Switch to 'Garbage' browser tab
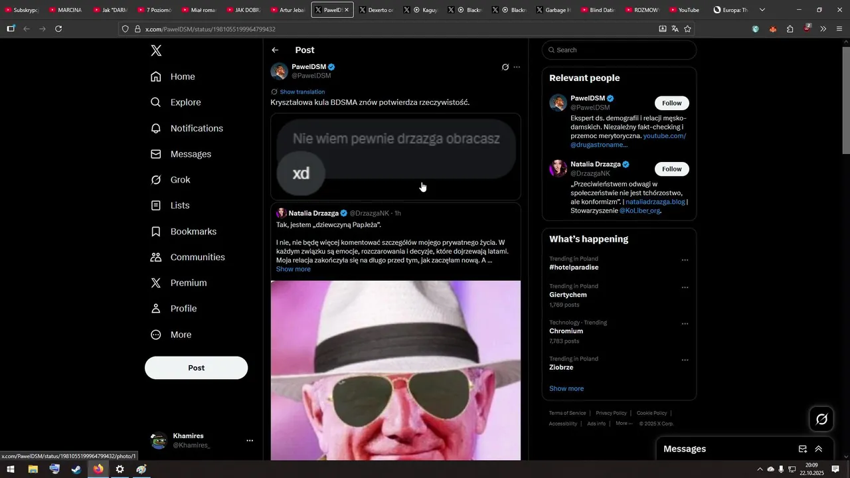850x478 pixels. [553, 10]
